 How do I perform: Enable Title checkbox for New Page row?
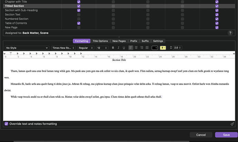pyautogui.click(x=79, y=28)
